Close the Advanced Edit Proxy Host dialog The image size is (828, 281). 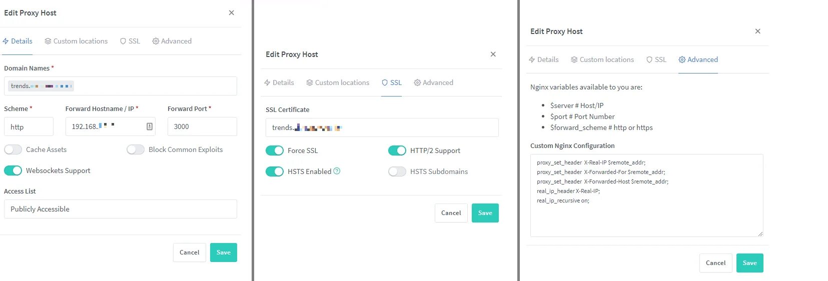(757, 31)
